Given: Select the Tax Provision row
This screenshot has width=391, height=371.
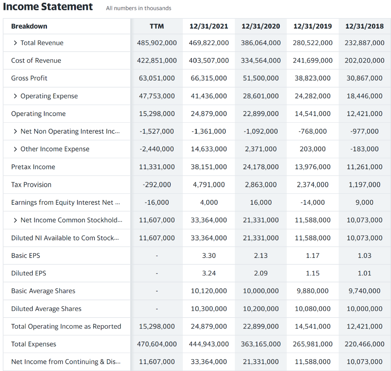Looking at the screenshot, I should 31,184.
